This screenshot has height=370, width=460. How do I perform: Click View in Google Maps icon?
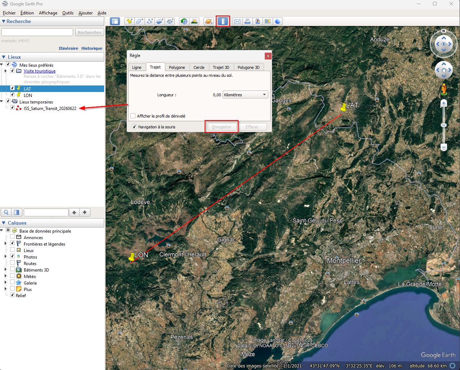[x=268, y=21]
